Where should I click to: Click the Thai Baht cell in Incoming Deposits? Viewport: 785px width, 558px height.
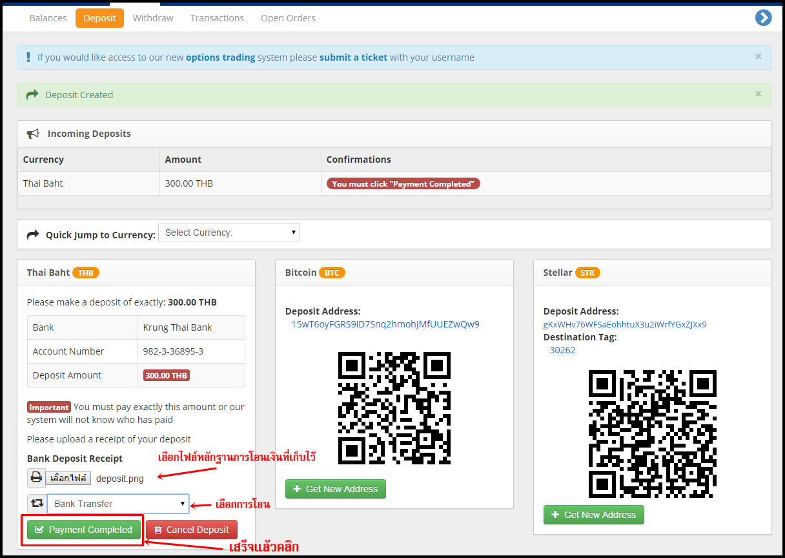click(x=88, y=183)
